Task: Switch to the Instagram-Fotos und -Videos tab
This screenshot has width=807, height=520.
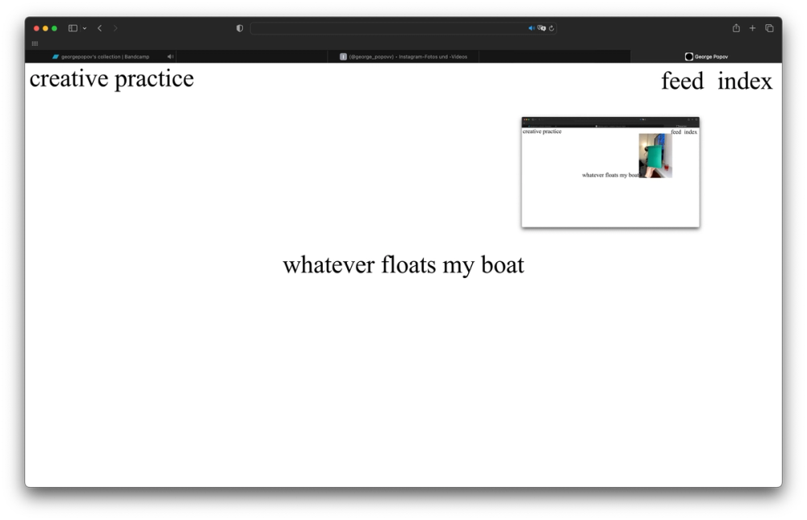Action: 403,56
